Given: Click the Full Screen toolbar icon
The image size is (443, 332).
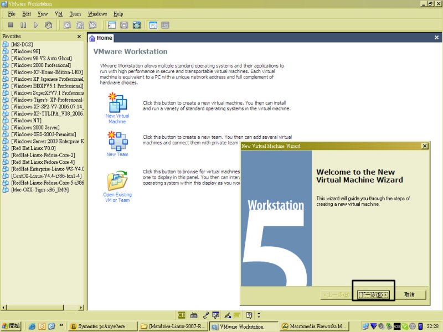Looking at the screenshot, I should click(x=137, y=25).
